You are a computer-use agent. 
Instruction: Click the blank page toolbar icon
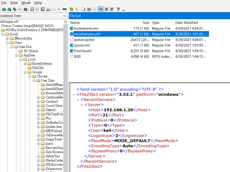(83, 9)
